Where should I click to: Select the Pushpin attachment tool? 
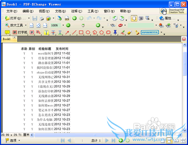click(x=115, y=32)
